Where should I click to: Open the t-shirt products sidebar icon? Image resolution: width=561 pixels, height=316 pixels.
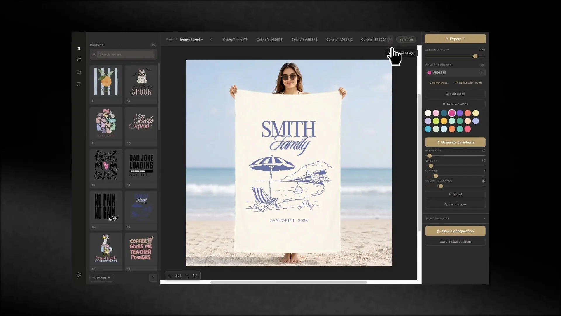click(x=79, y=60)
